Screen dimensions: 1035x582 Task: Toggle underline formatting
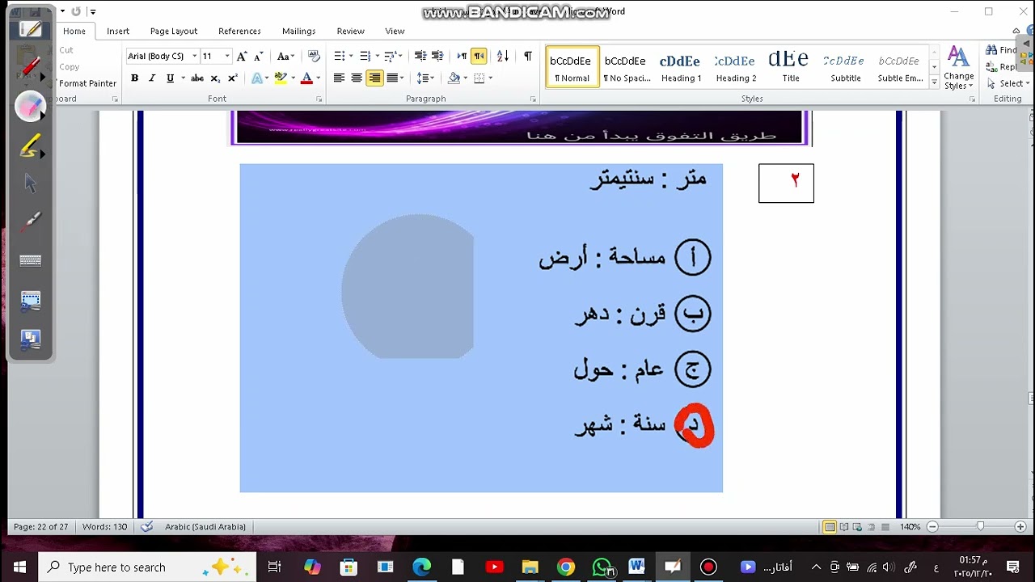[x=170, y=78]
